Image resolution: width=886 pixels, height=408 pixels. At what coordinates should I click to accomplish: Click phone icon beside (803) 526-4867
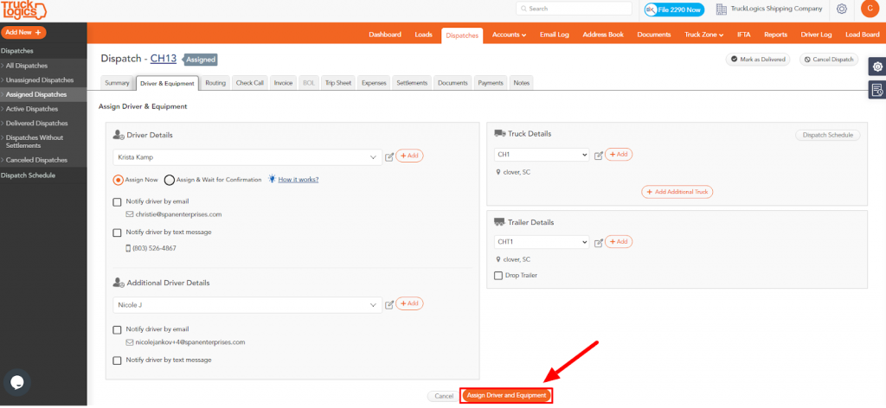(x=128, y=248)
